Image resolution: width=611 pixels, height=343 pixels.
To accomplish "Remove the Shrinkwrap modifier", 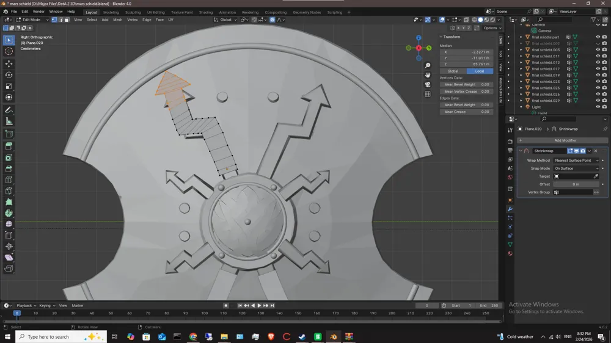I will click(595, 151).
